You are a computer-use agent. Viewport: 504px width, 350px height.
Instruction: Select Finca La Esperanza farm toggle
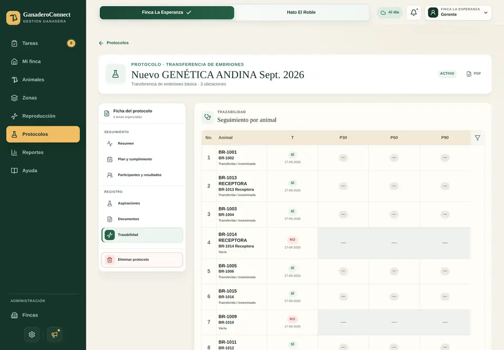pos(167,12)
